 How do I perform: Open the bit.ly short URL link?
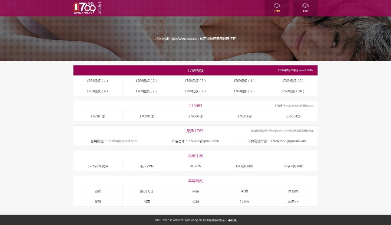[244, 166]
